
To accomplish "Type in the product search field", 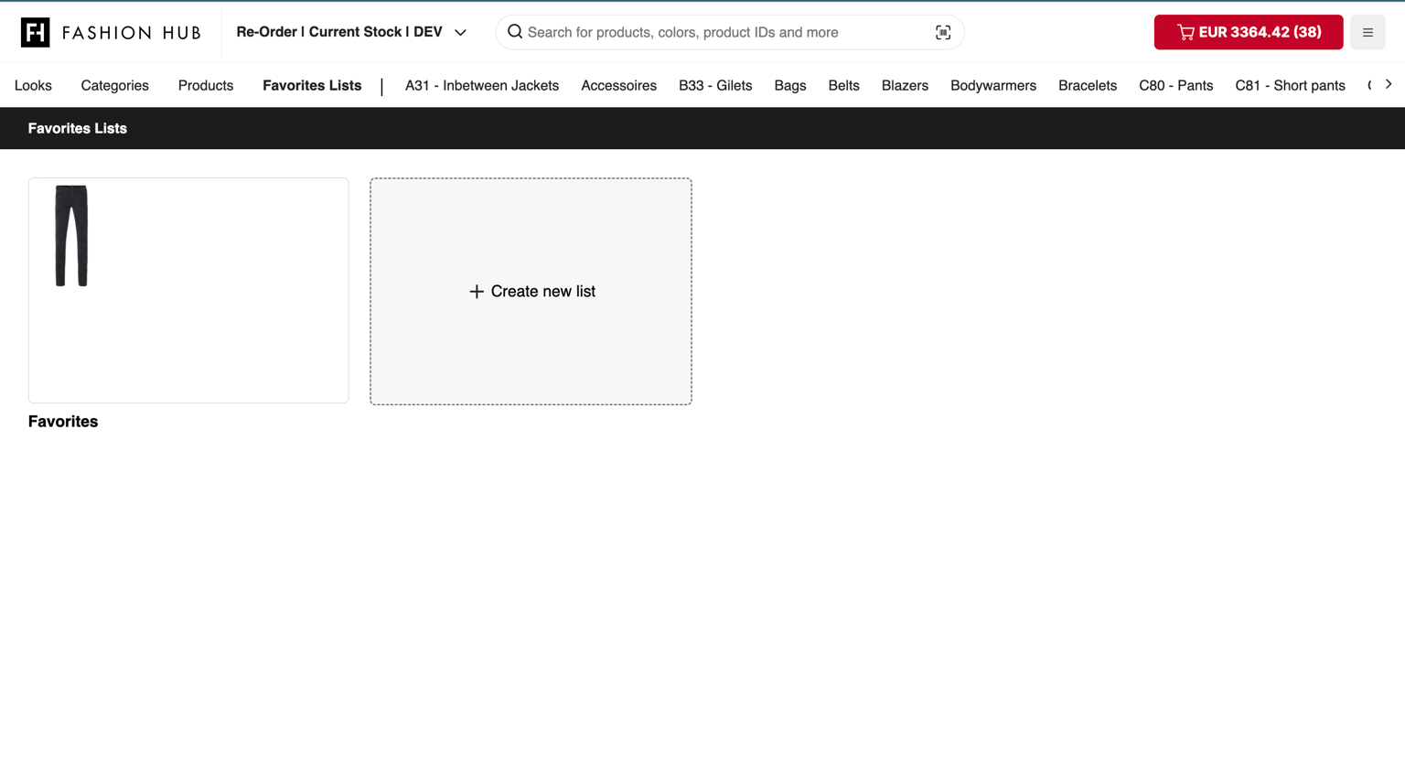I will pos(723,32).
